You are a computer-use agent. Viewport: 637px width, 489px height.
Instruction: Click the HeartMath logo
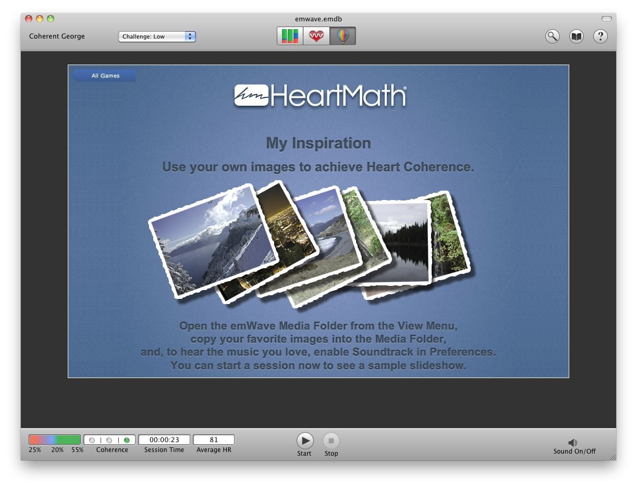tap(320, 96)
